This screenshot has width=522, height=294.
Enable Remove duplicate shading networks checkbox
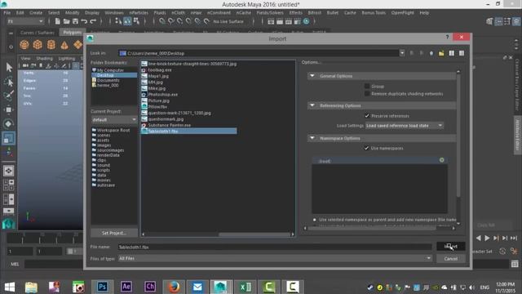click(367, 94)
